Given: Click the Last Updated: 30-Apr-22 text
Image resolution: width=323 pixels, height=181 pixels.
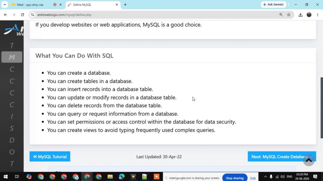Looking at the screenshot, I should [159, 157].
